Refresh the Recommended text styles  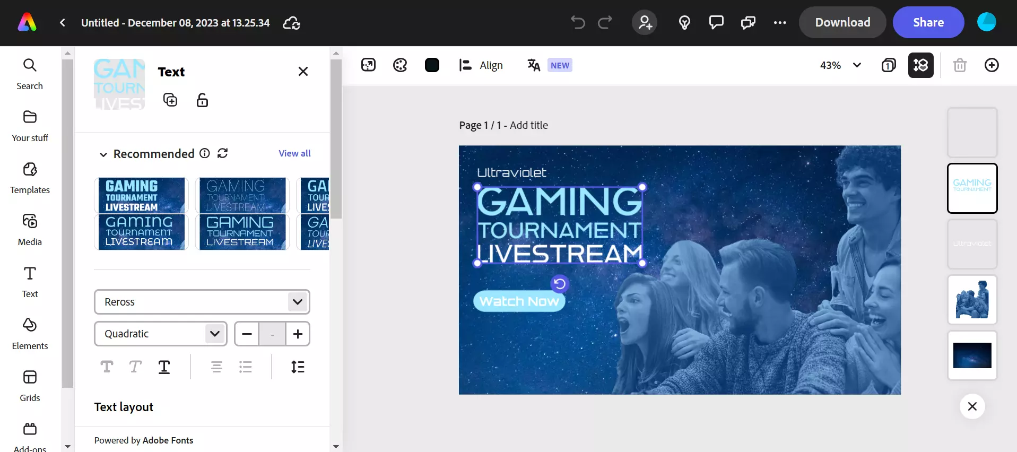[223, 153]
